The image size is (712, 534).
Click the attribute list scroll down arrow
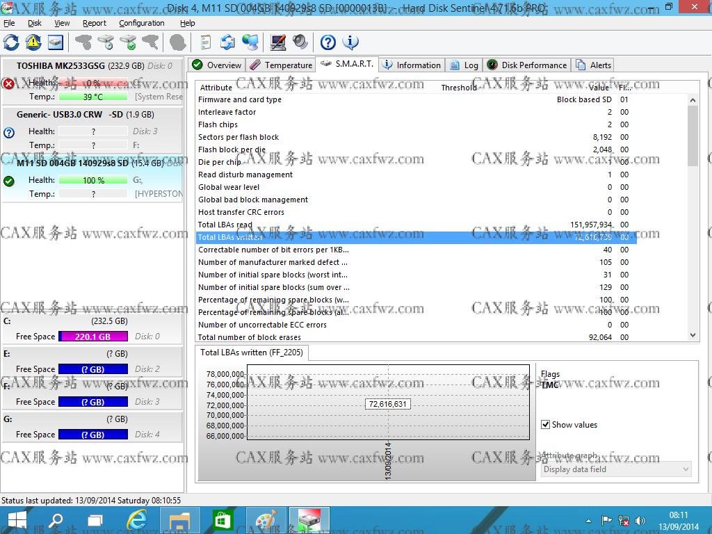(x=693, y=335)
